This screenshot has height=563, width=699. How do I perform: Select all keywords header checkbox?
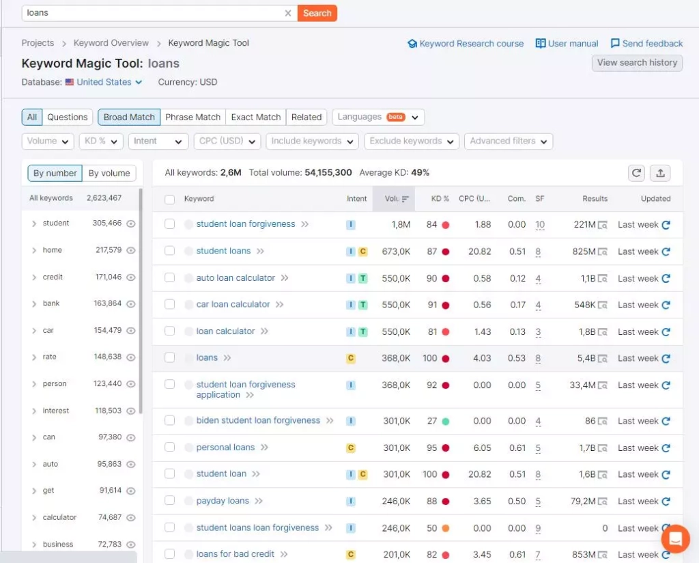pyautogui.click(x=169, y=200)
